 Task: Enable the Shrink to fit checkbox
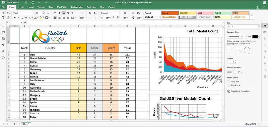(228, 85)
